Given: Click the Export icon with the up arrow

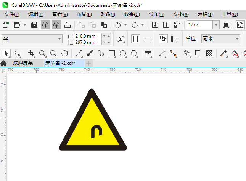Looking at the screenshot, I should click(166, 25).
